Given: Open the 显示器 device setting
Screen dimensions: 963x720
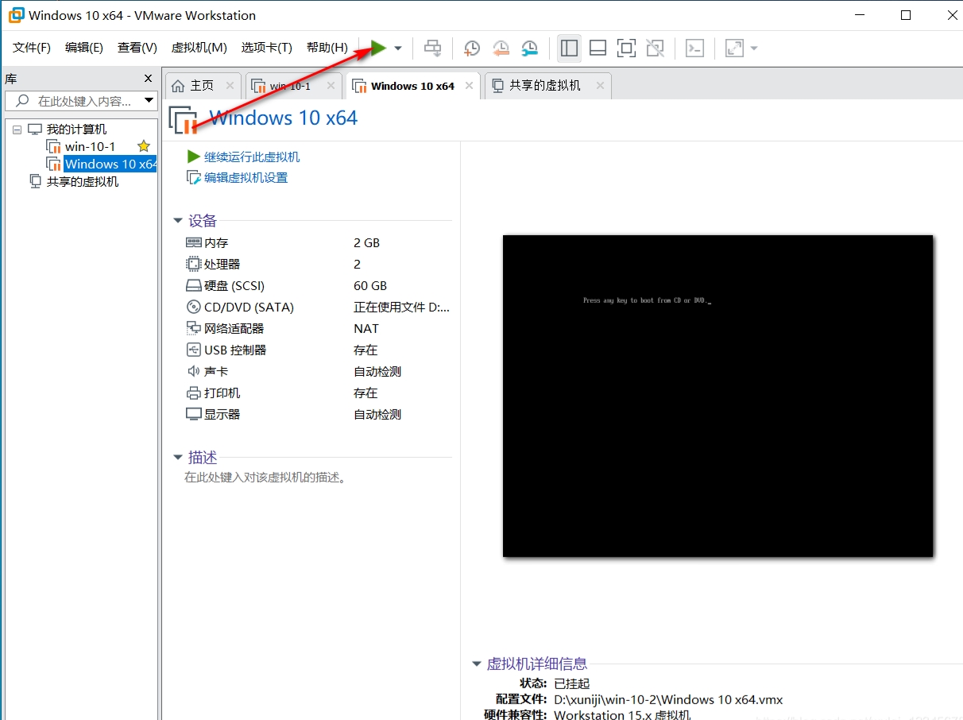Looking at the screenshot, I should [222, 414].
